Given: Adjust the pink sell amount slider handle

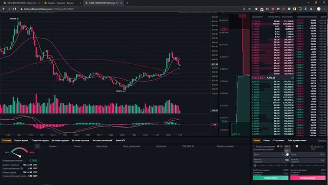Looking at the screenshot, I should [292, 165].
